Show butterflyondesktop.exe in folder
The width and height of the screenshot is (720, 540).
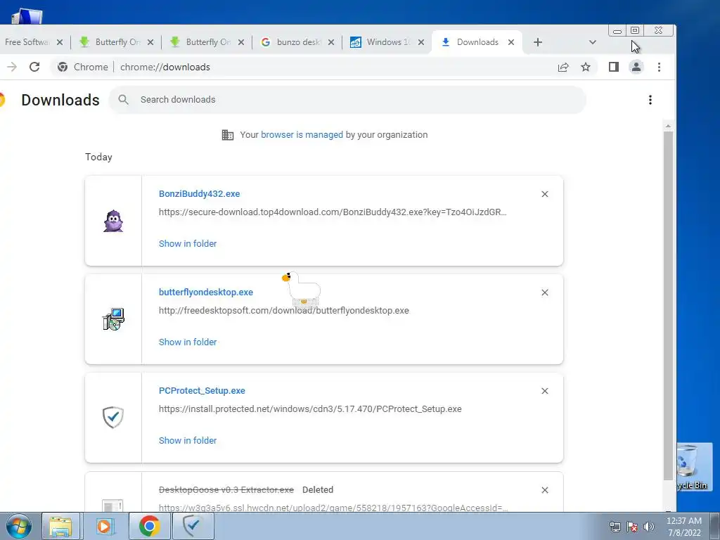pos(188,342)
